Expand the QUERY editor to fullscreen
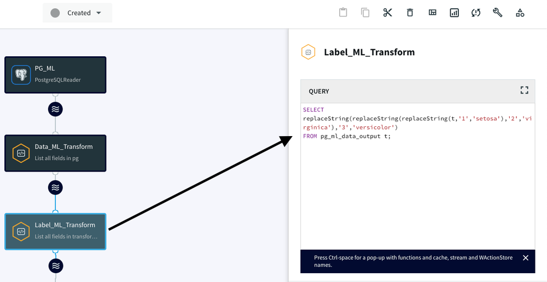 [x=524, y=91]
